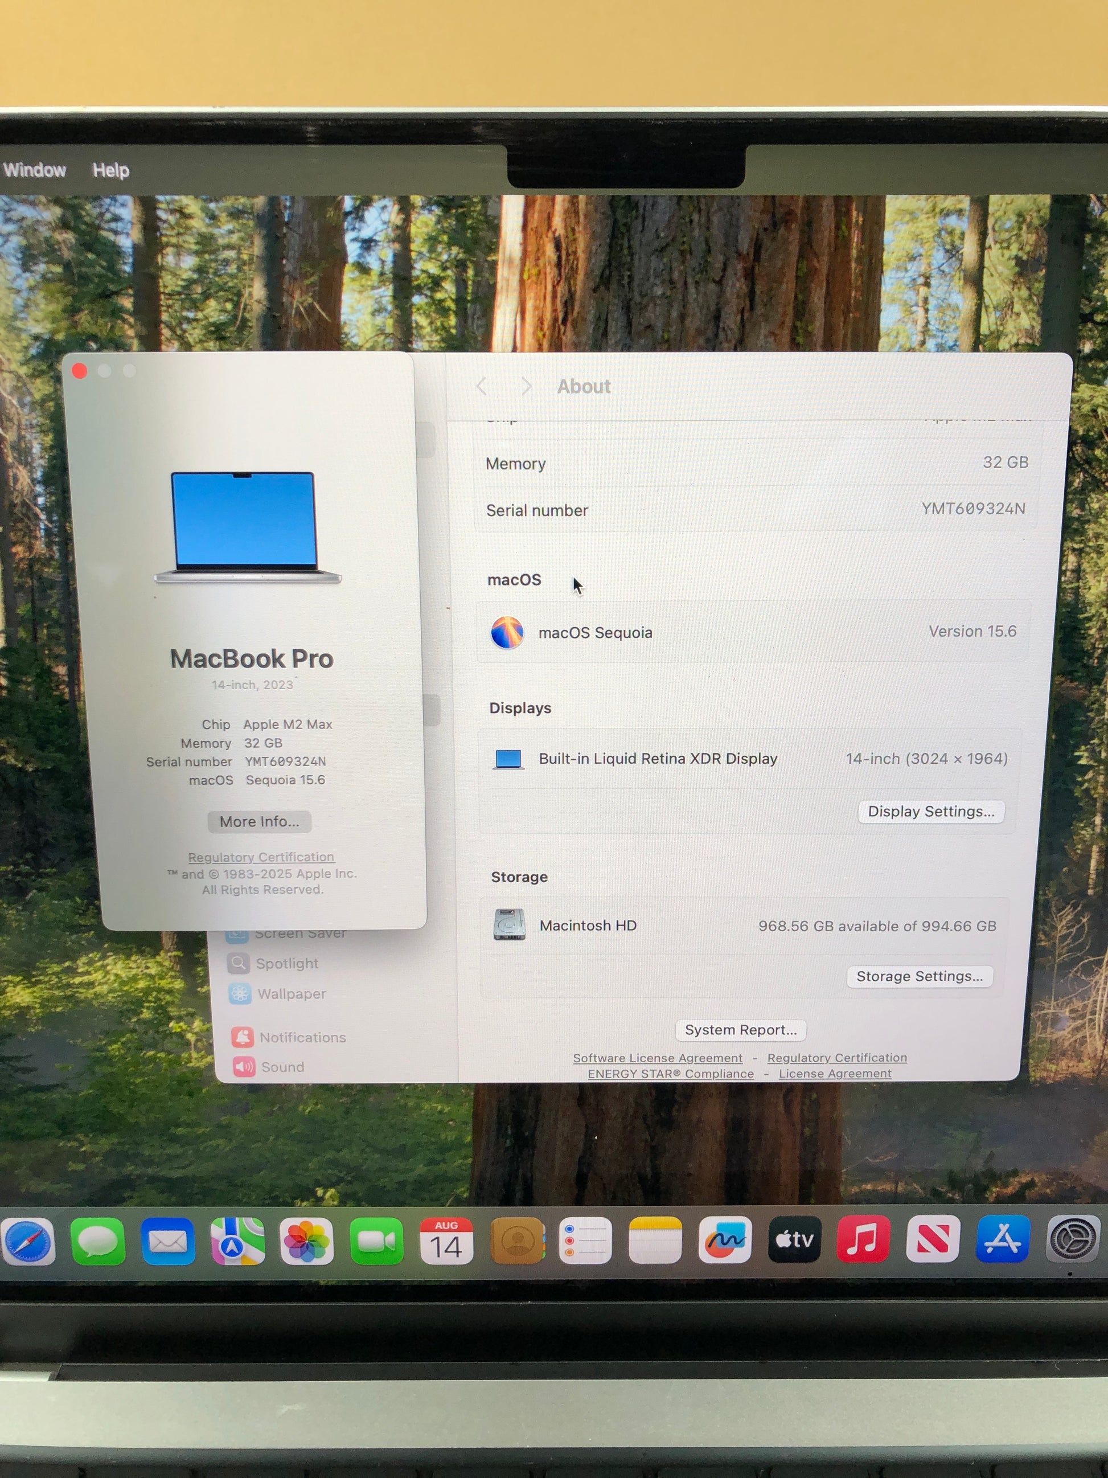Click the Built-in display icon
Image resolution: width=1108 pixels, height=1478 pixels.
point(508,759)
